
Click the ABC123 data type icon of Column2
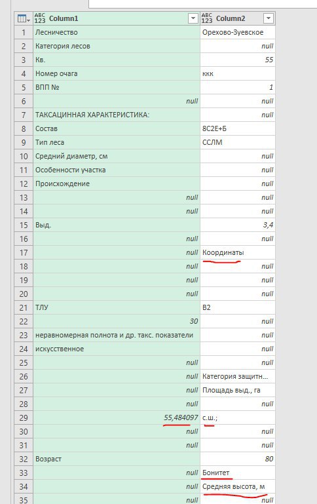[207, 18]
